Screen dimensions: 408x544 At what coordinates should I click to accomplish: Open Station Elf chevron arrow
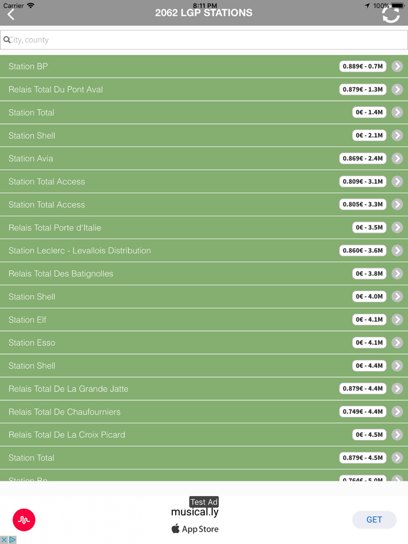[x=397, y=320]
